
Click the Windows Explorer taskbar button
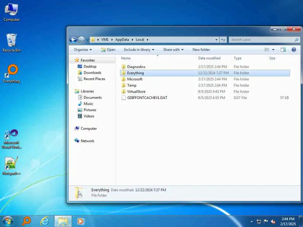pyautogui.click(x=63, y=221)
